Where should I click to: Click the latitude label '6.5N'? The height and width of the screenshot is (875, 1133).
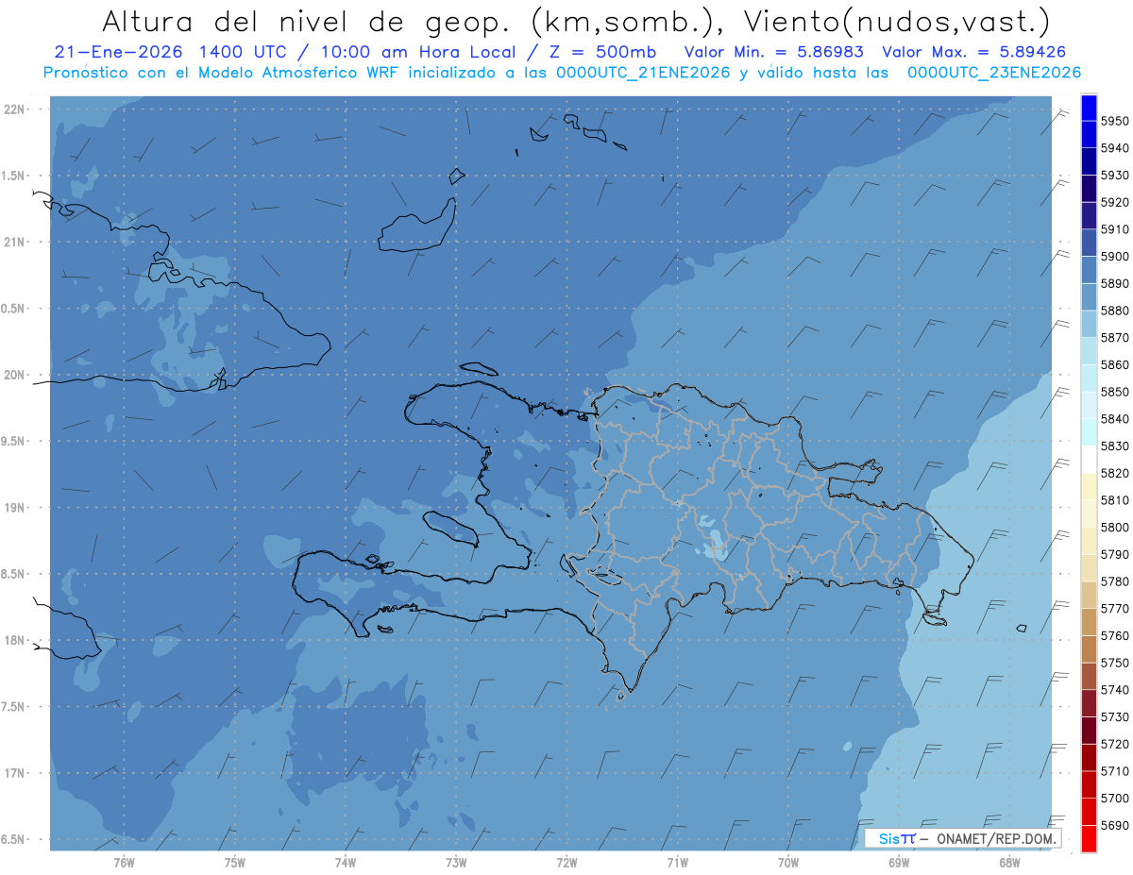(x=12, y=839)
